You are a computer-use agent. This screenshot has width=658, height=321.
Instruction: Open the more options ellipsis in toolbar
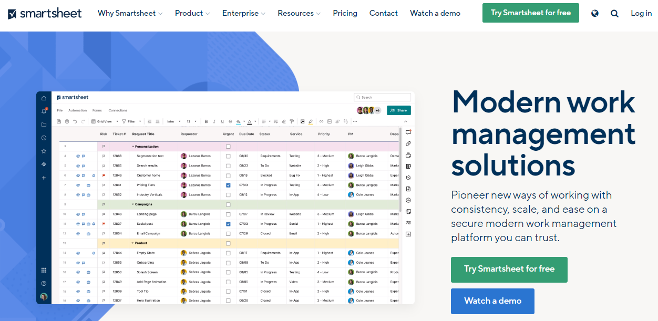tap(355, 121)
